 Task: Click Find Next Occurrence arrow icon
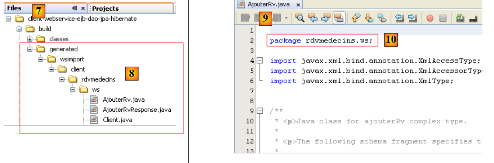pos(326,18)
